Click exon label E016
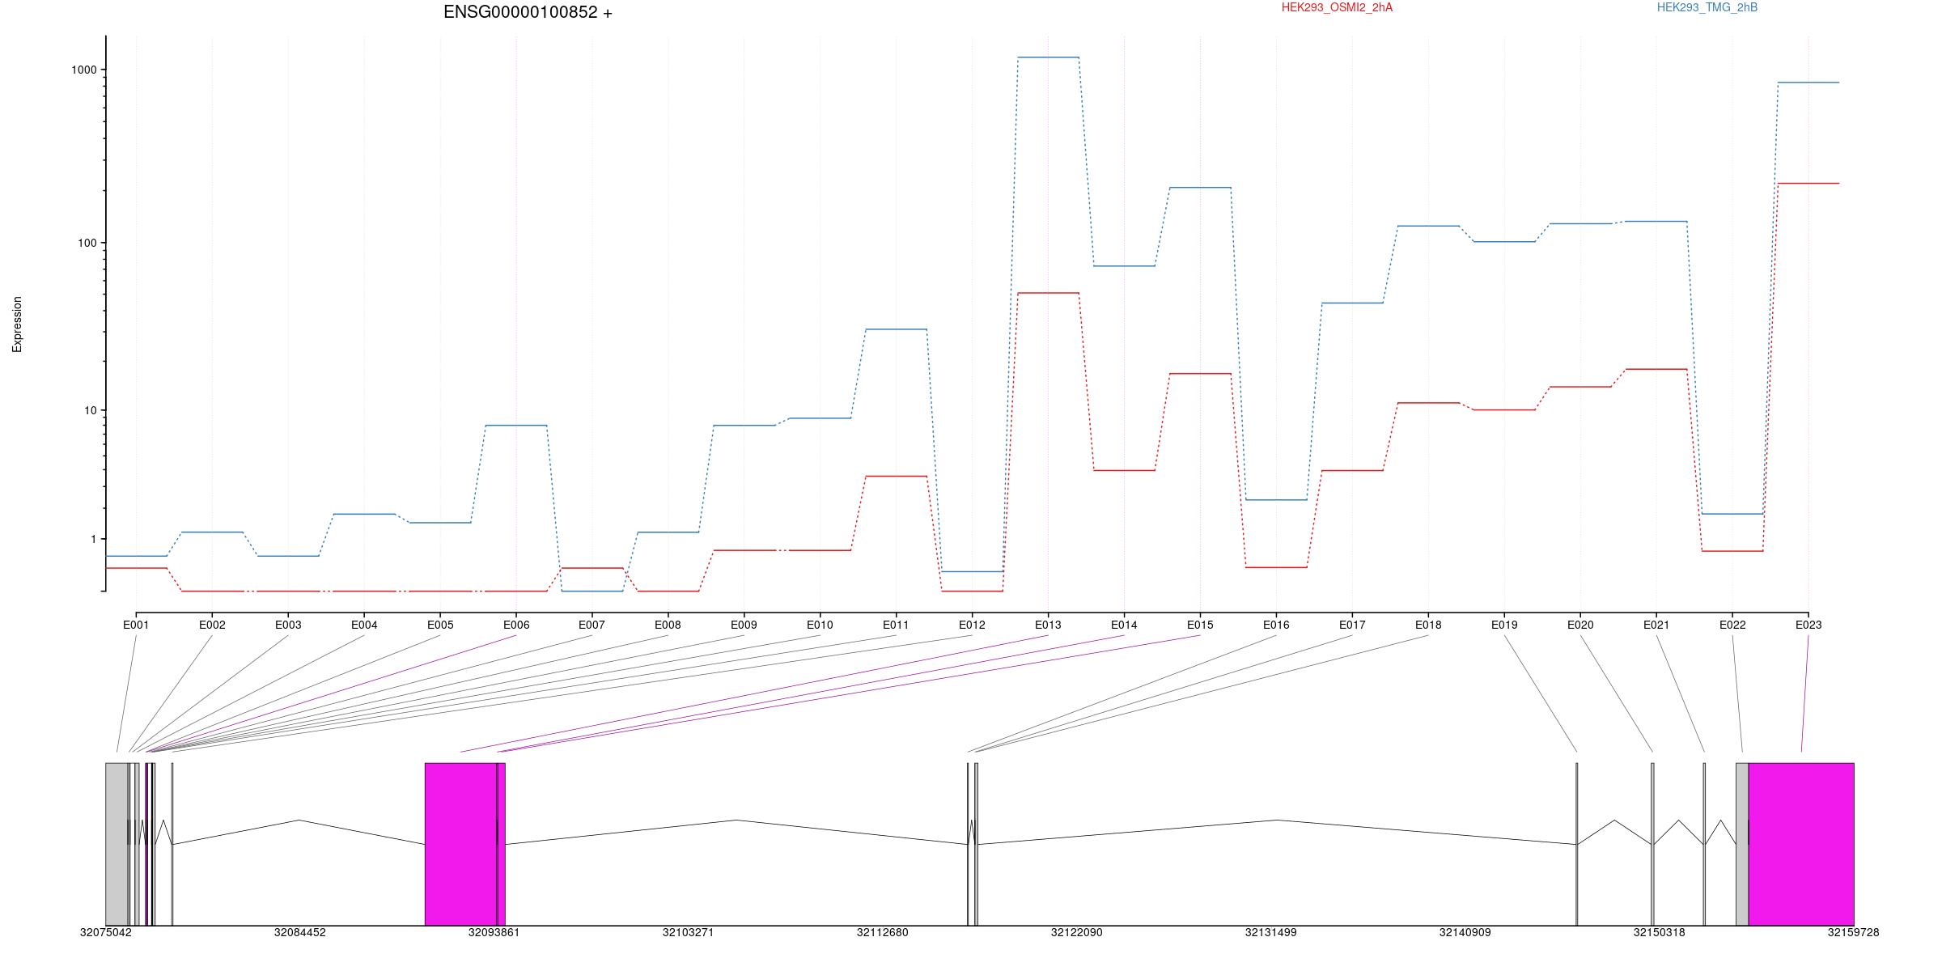This screenshot has width=1942, height=971. pyautogui.click(x=1276, y=625)
